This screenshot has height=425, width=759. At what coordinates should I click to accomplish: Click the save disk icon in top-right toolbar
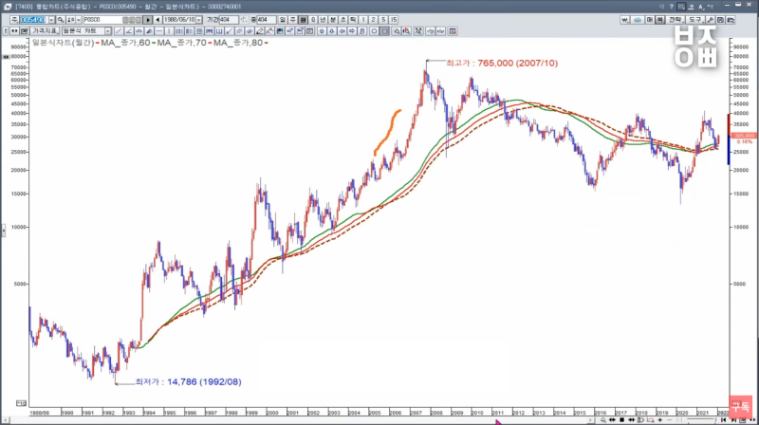point(720,20)
